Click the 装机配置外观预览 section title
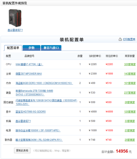 15,3
